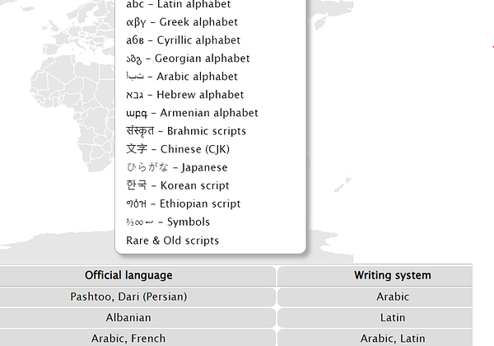Click the Official language column header

128,275
